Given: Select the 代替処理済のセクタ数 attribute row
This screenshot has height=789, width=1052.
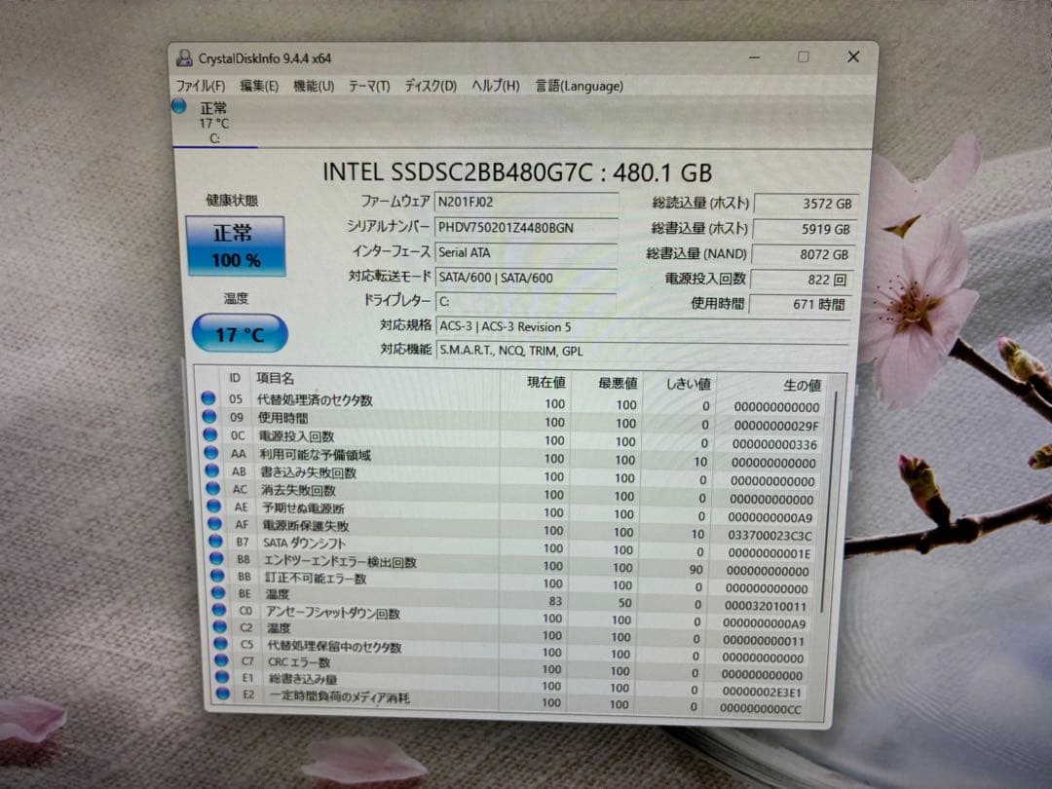Looking at the screenshot, I should [x=512, y=403].
